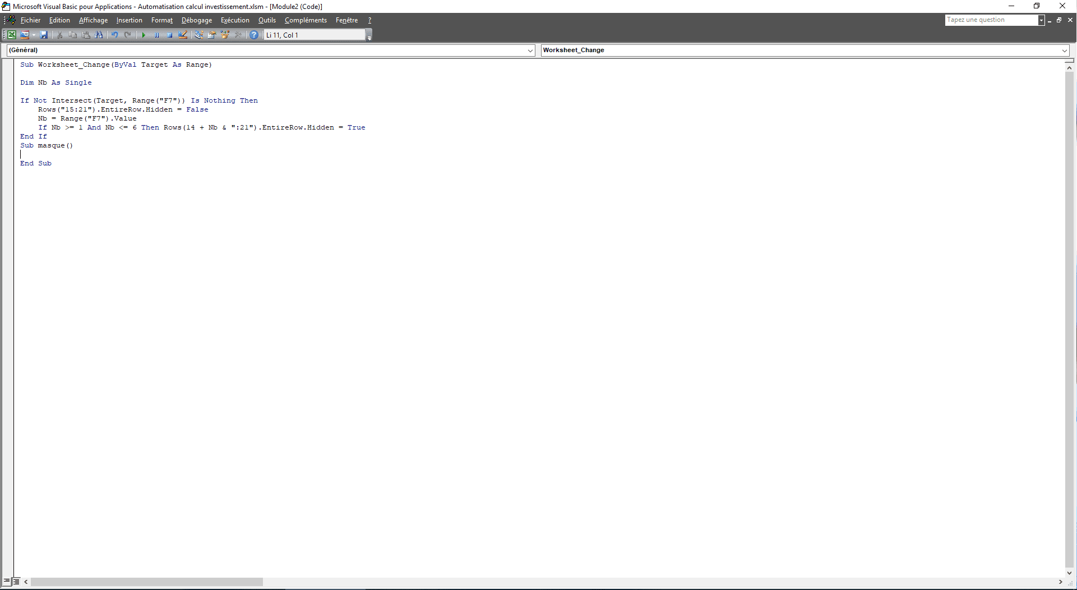Expand the Worksheet_Change procedure dropdown
The height and width of the screenshot is (590, 1077).
pyautogui.click(x=1064, y=50)
